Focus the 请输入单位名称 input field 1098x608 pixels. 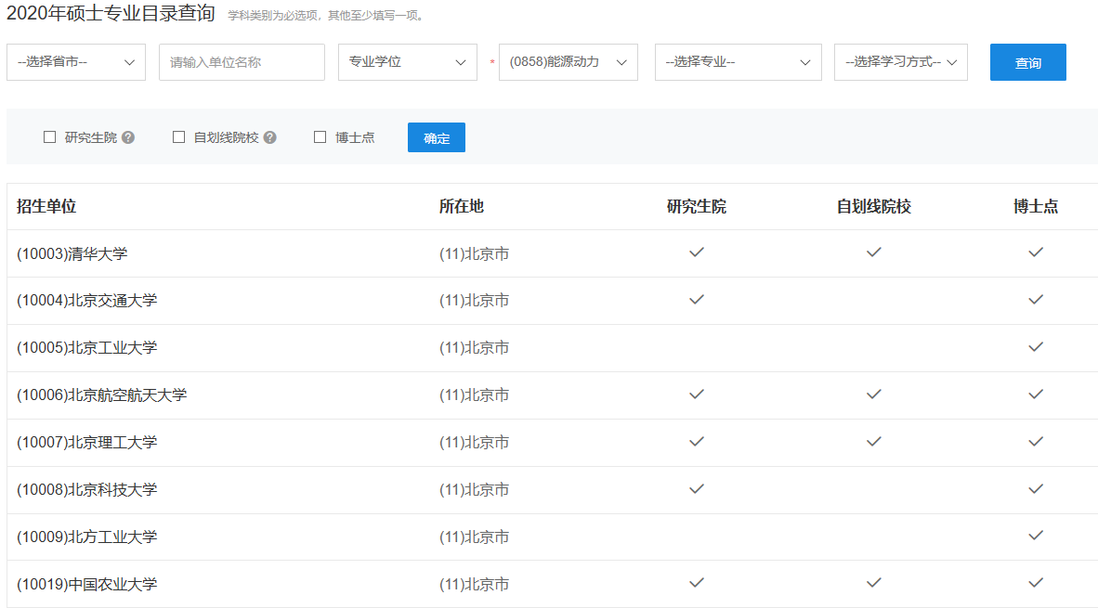(242, 62)
